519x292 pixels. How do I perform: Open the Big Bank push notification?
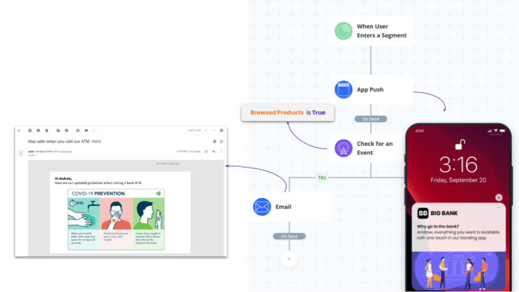coord(458,230)
